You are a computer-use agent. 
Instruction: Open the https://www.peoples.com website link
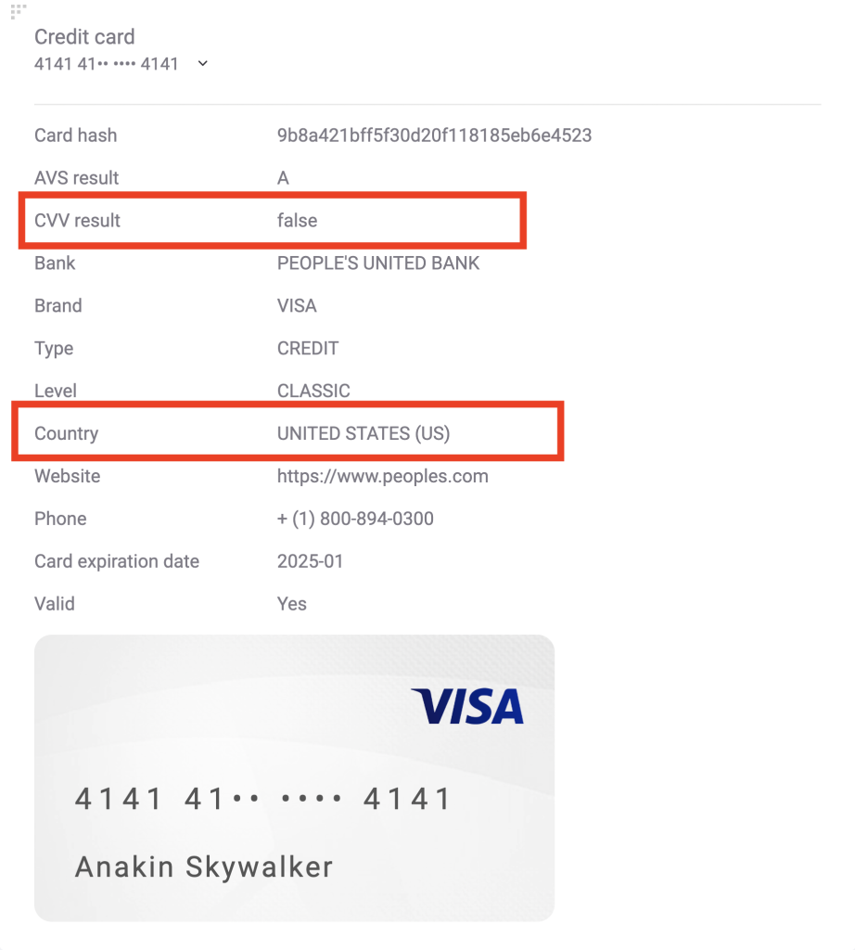[x=383, y=476]
